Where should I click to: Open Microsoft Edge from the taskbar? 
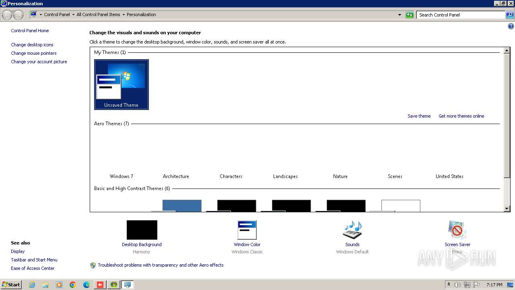(x=87, y=285)
